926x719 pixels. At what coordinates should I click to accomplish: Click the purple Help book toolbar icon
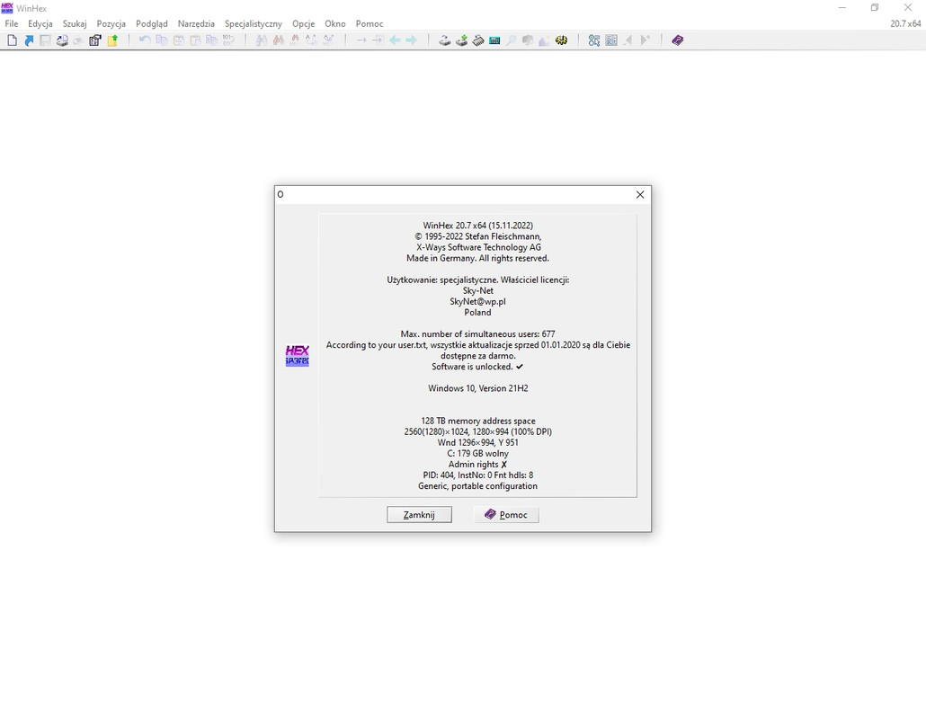(x=677, y=40)
